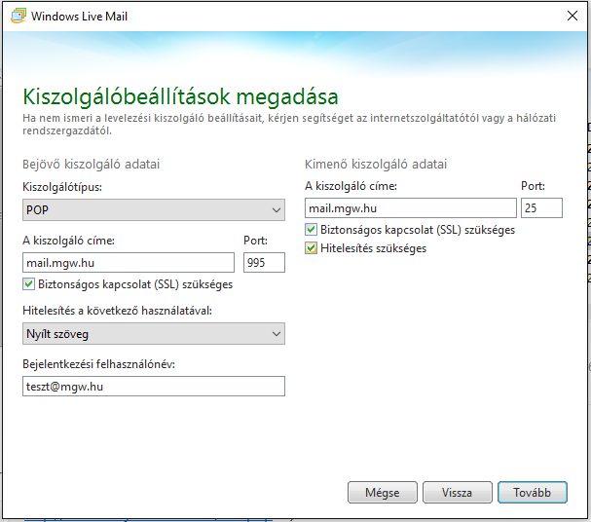Click the Kiszolgálóbeállítások megadása heading
The height and width of the screenshot is (522, 591).
[x=180, y=97]
